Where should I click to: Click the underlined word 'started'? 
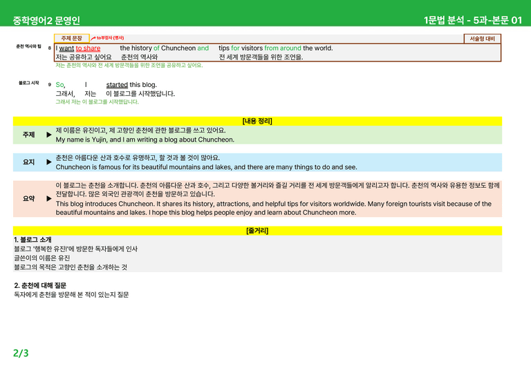(x=117, y=84)
